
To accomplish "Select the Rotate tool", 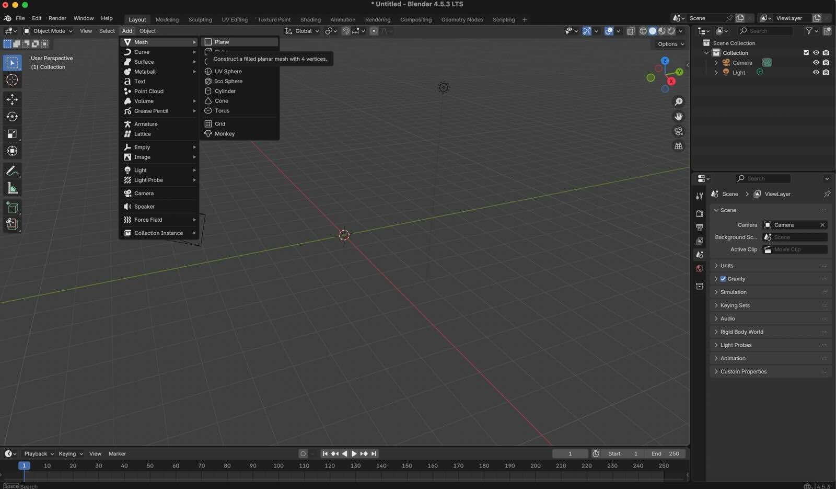I will [x=12, y=117].
